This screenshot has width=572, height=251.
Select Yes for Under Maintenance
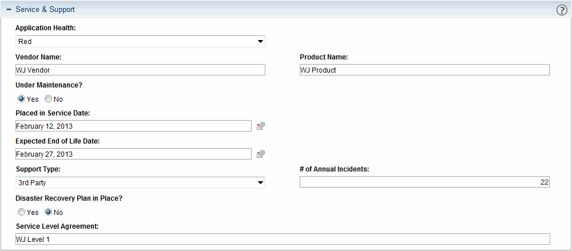[22, 99]
